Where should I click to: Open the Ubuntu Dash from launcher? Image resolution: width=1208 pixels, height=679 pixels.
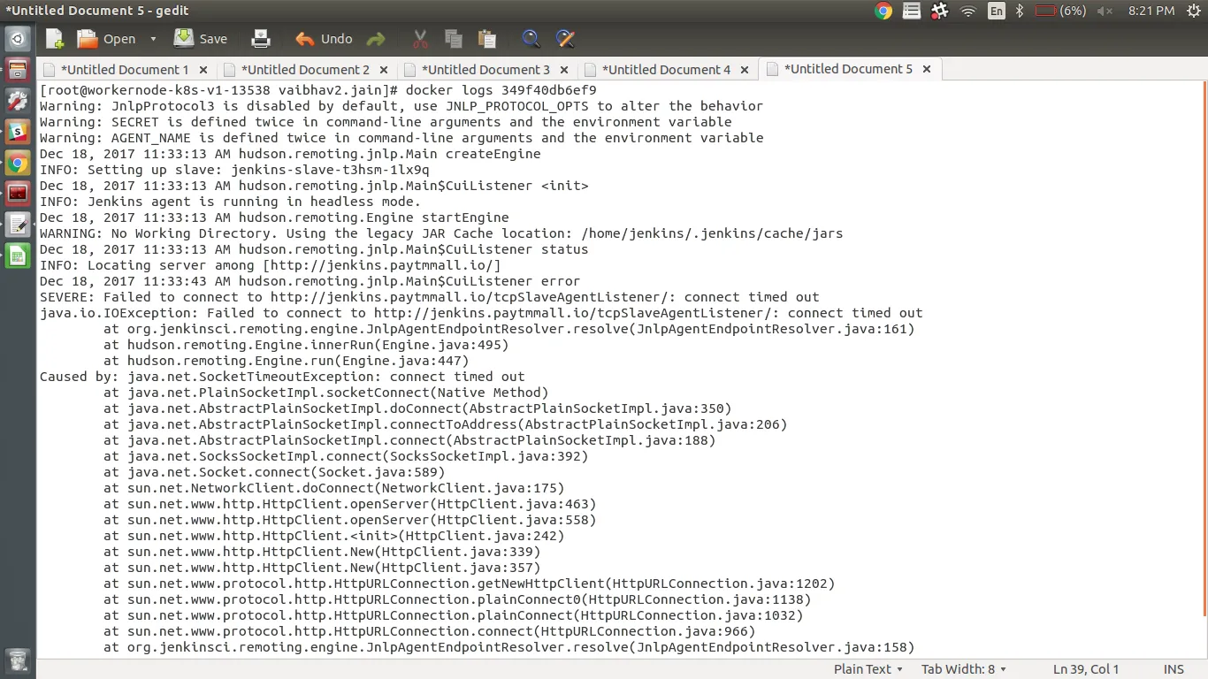point(18,39)
